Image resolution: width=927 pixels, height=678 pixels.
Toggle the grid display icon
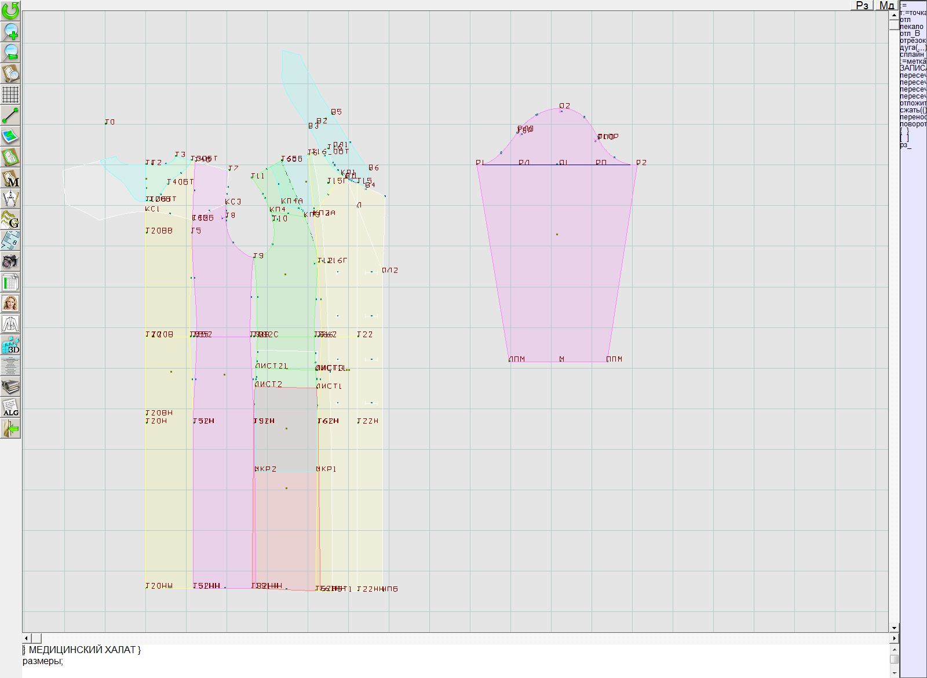tap(10, 94)
